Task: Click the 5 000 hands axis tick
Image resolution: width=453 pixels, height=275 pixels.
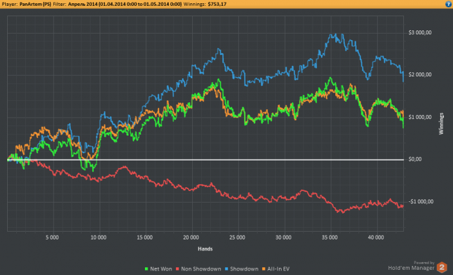Action: [x=52, y=237]
